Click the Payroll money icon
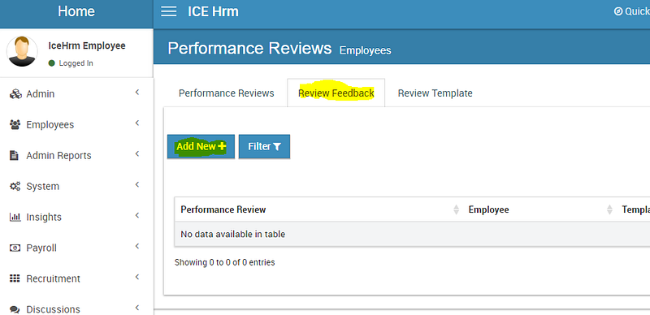This screenshot has width=650, height=315. pos(15,248)
